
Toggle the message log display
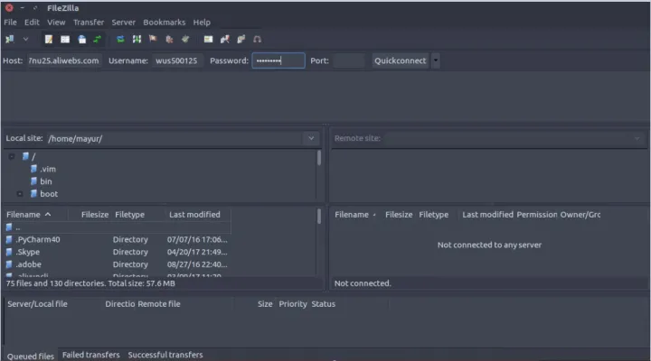pos(49,39)
